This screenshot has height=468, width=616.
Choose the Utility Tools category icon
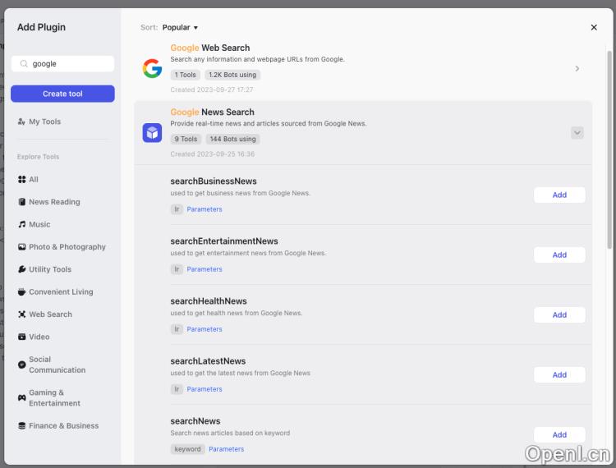(22, 269)
